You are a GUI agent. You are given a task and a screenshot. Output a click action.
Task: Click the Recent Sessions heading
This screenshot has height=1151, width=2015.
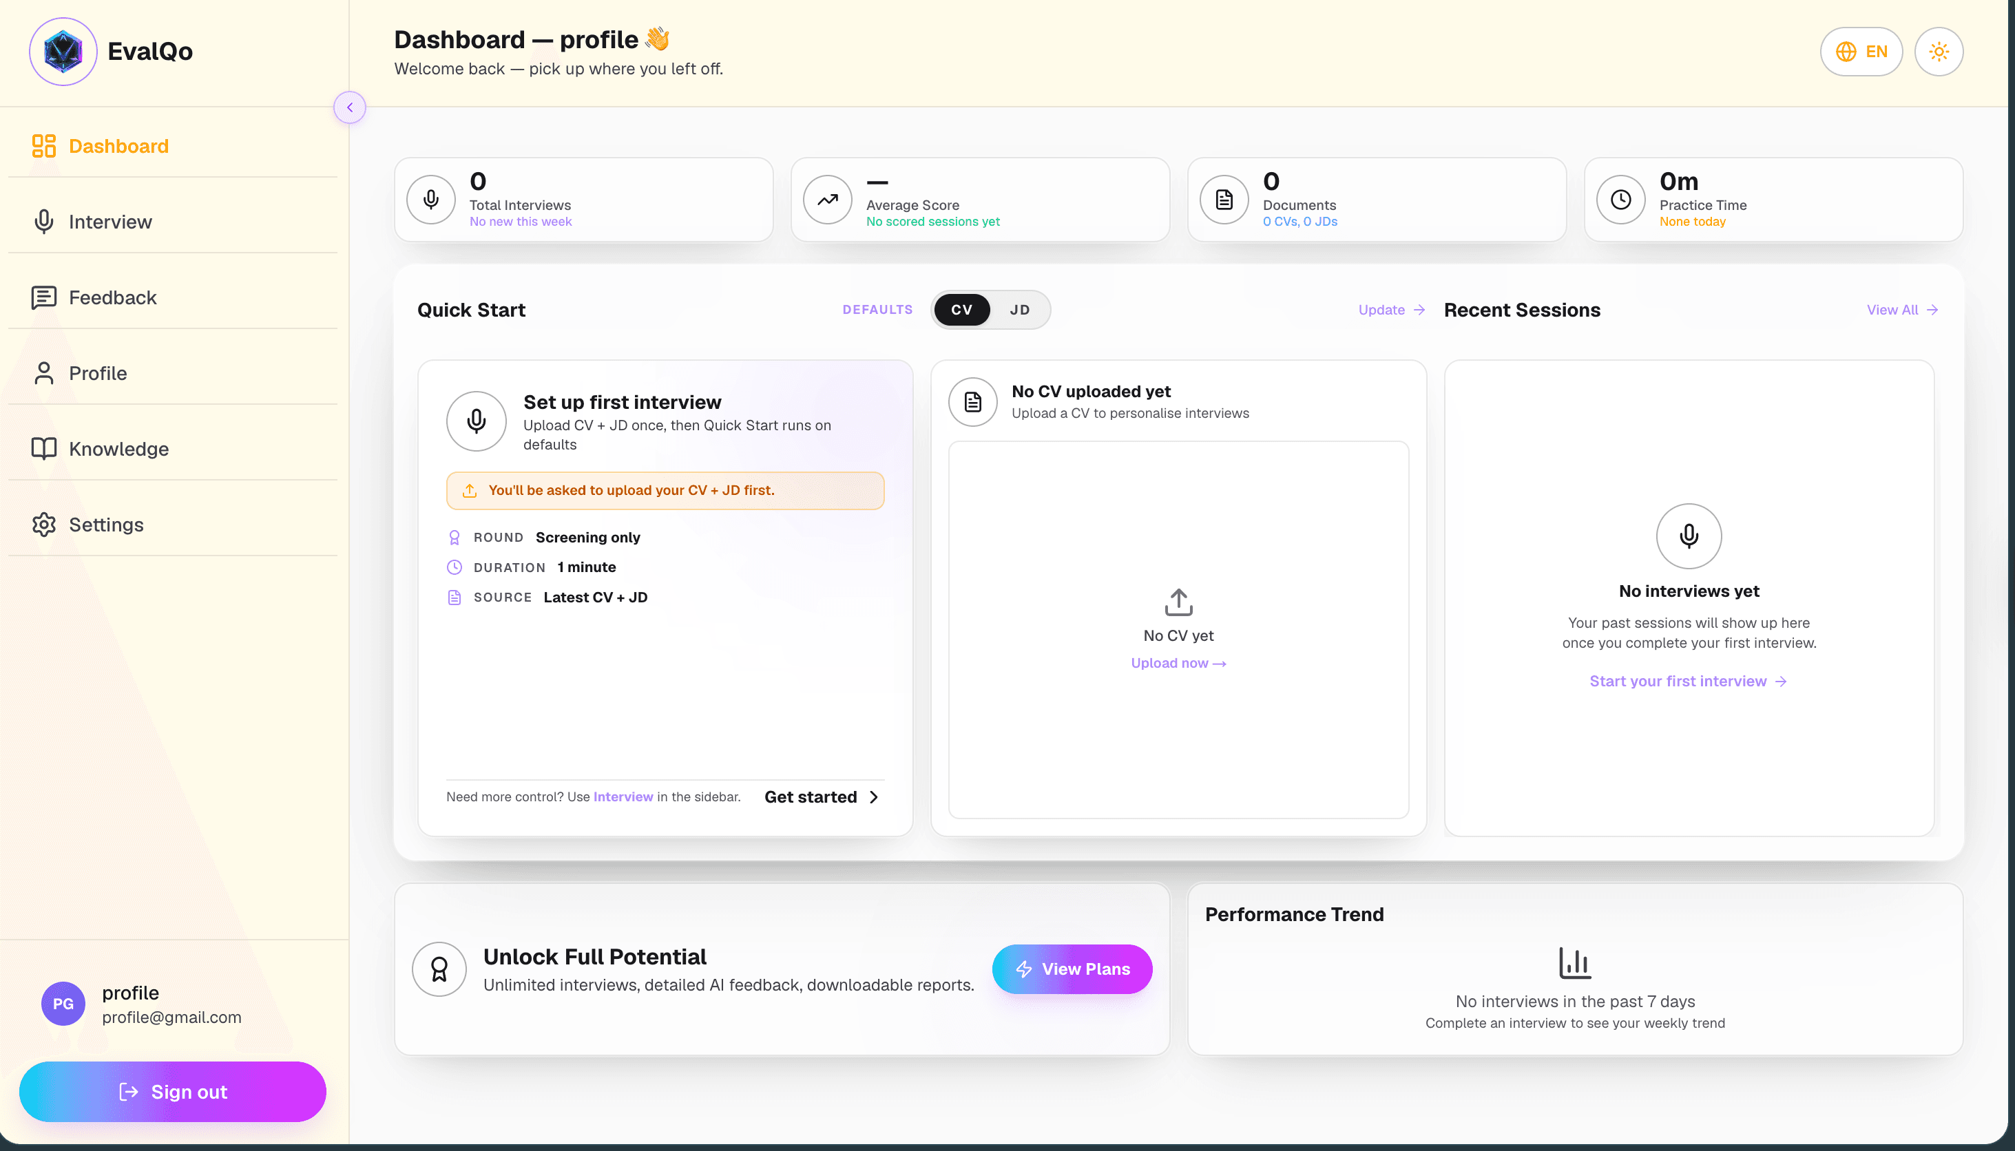(1521, 310)
